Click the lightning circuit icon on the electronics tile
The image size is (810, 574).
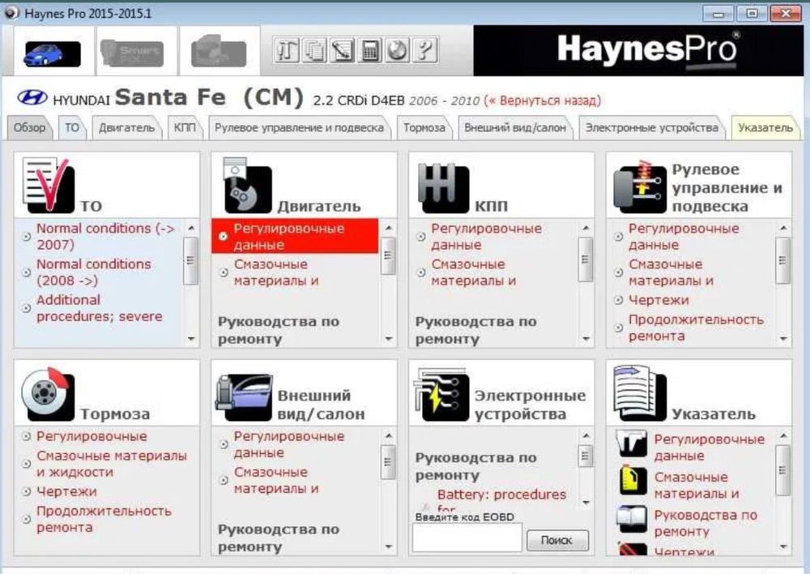click(441, 395)
